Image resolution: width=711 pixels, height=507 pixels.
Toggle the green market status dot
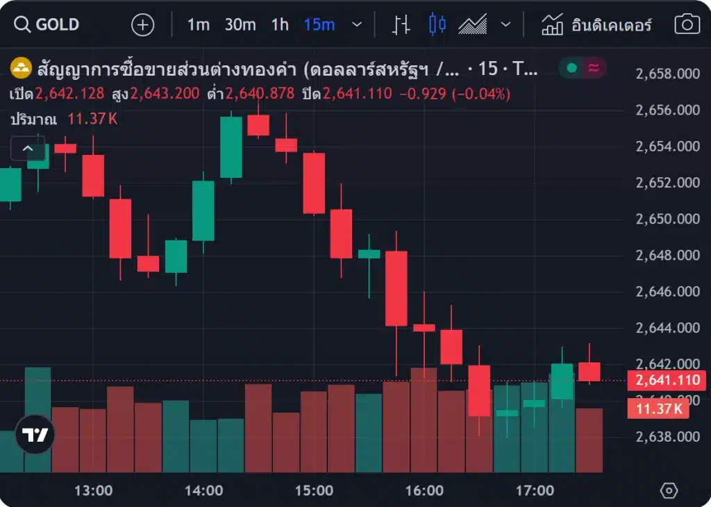pyautogui.click(x=571, y=68)
